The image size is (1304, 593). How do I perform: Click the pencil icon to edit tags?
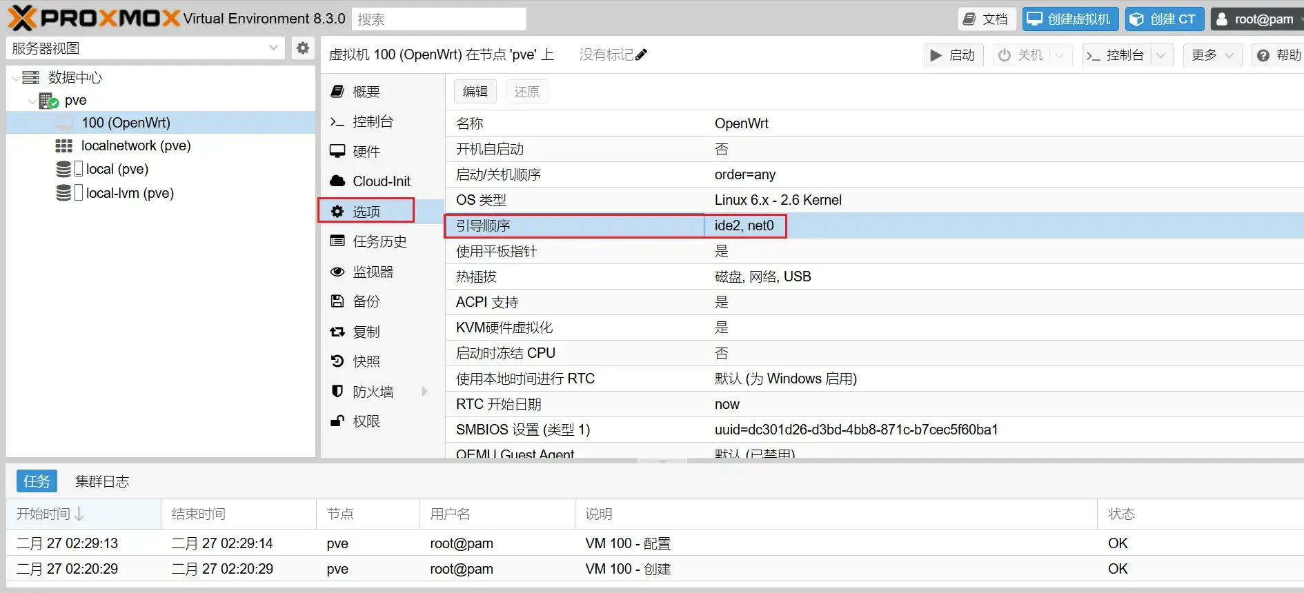pos(641,55)
